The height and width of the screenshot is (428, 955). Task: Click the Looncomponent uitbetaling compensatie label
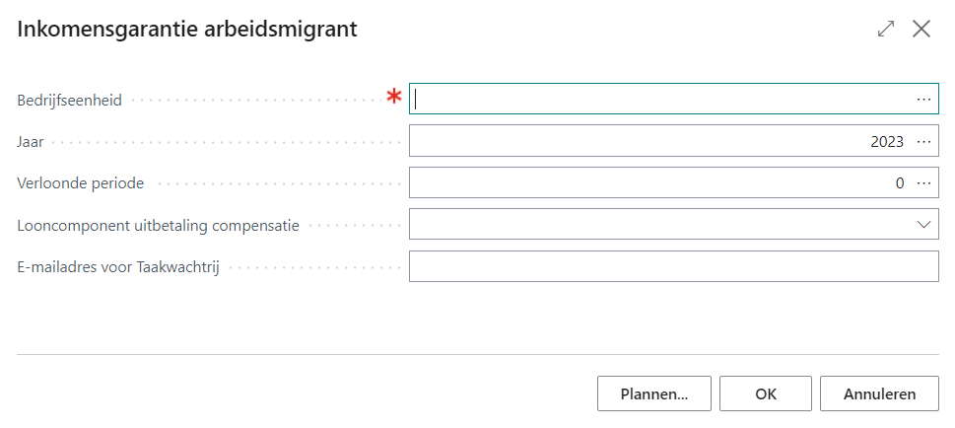159,225
